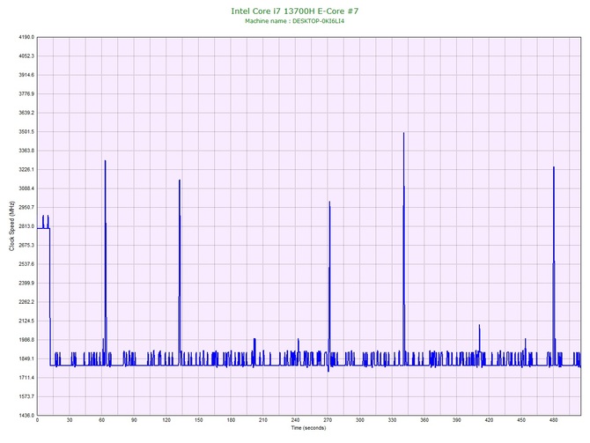Click the y-axis value 3226.1

26,169
